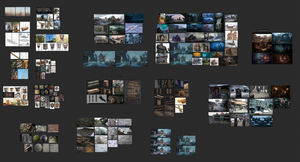Select the long wooden crate render
The image size is (300, 162).
(93, 91)
